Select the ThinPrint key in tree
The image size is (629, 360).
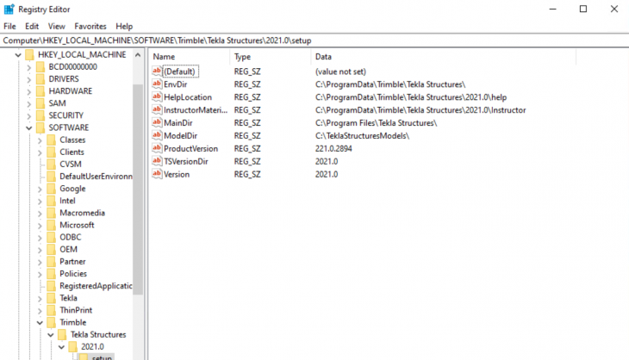coord(76,310)
